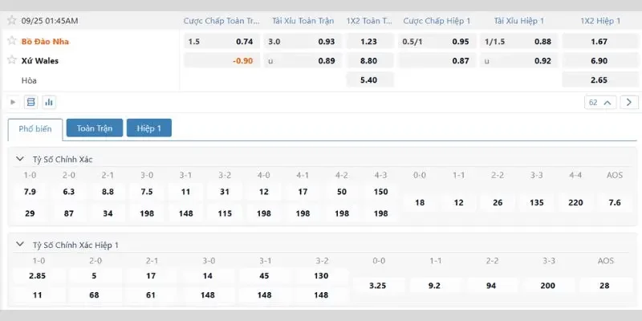Screen dimensions: 642x321
Task: Open the stacked list view icon
Action: click(x=30, y=102)
